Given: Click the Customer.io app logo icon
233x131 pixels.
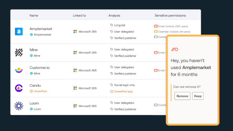Looking at the screenshot, I should [19, 70].
